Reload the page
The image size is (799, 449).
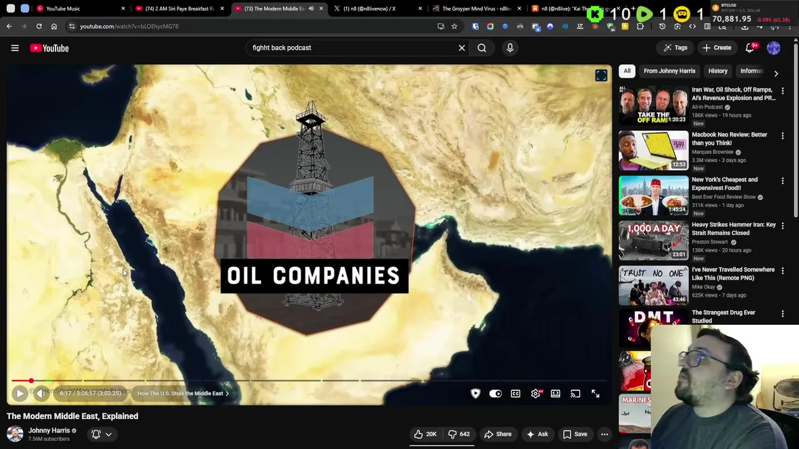(x=39, y=26)
